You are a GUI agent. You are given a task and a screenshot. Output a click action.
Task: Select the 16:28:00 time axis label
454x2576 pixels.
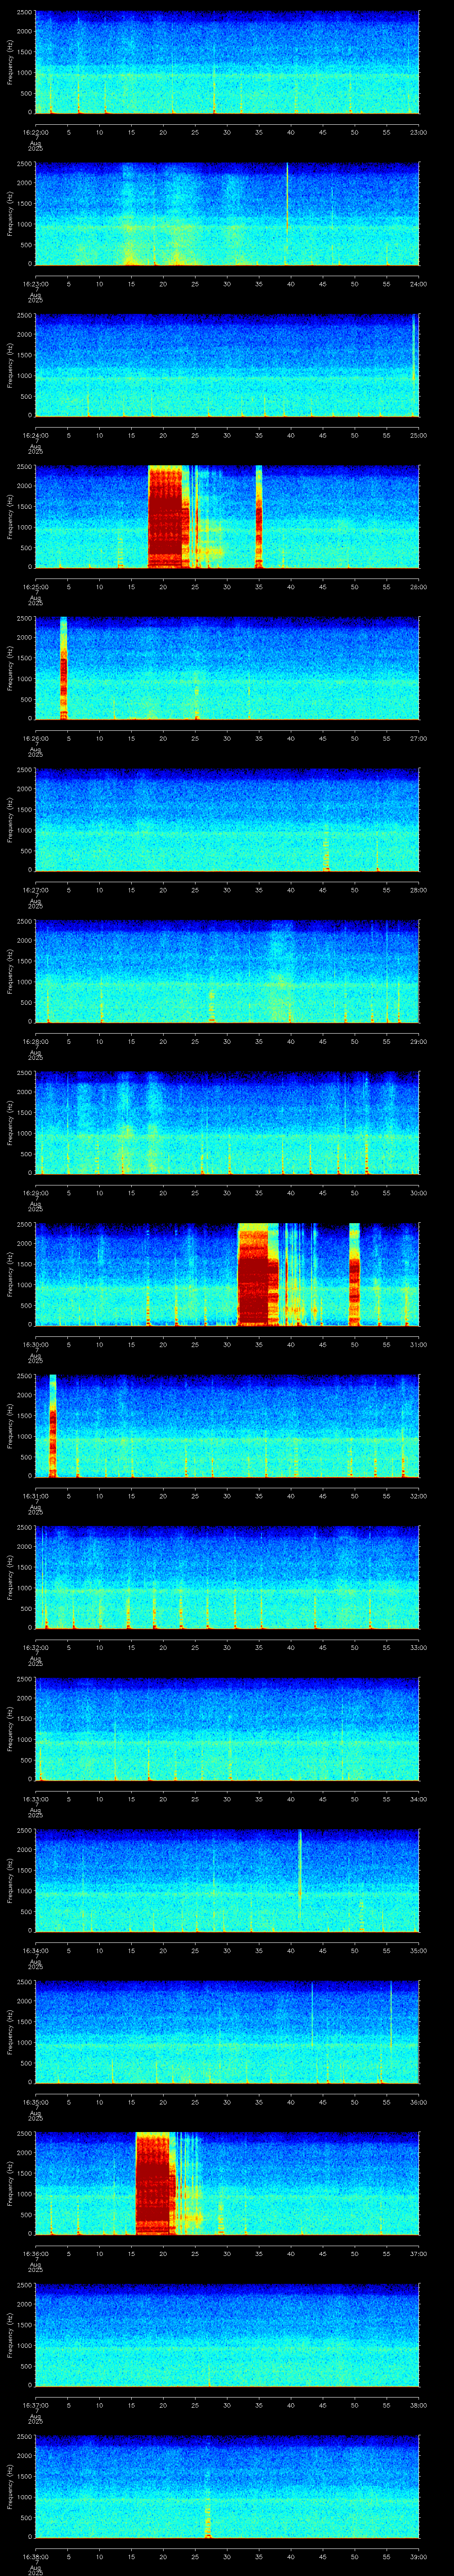[35, 1041]
